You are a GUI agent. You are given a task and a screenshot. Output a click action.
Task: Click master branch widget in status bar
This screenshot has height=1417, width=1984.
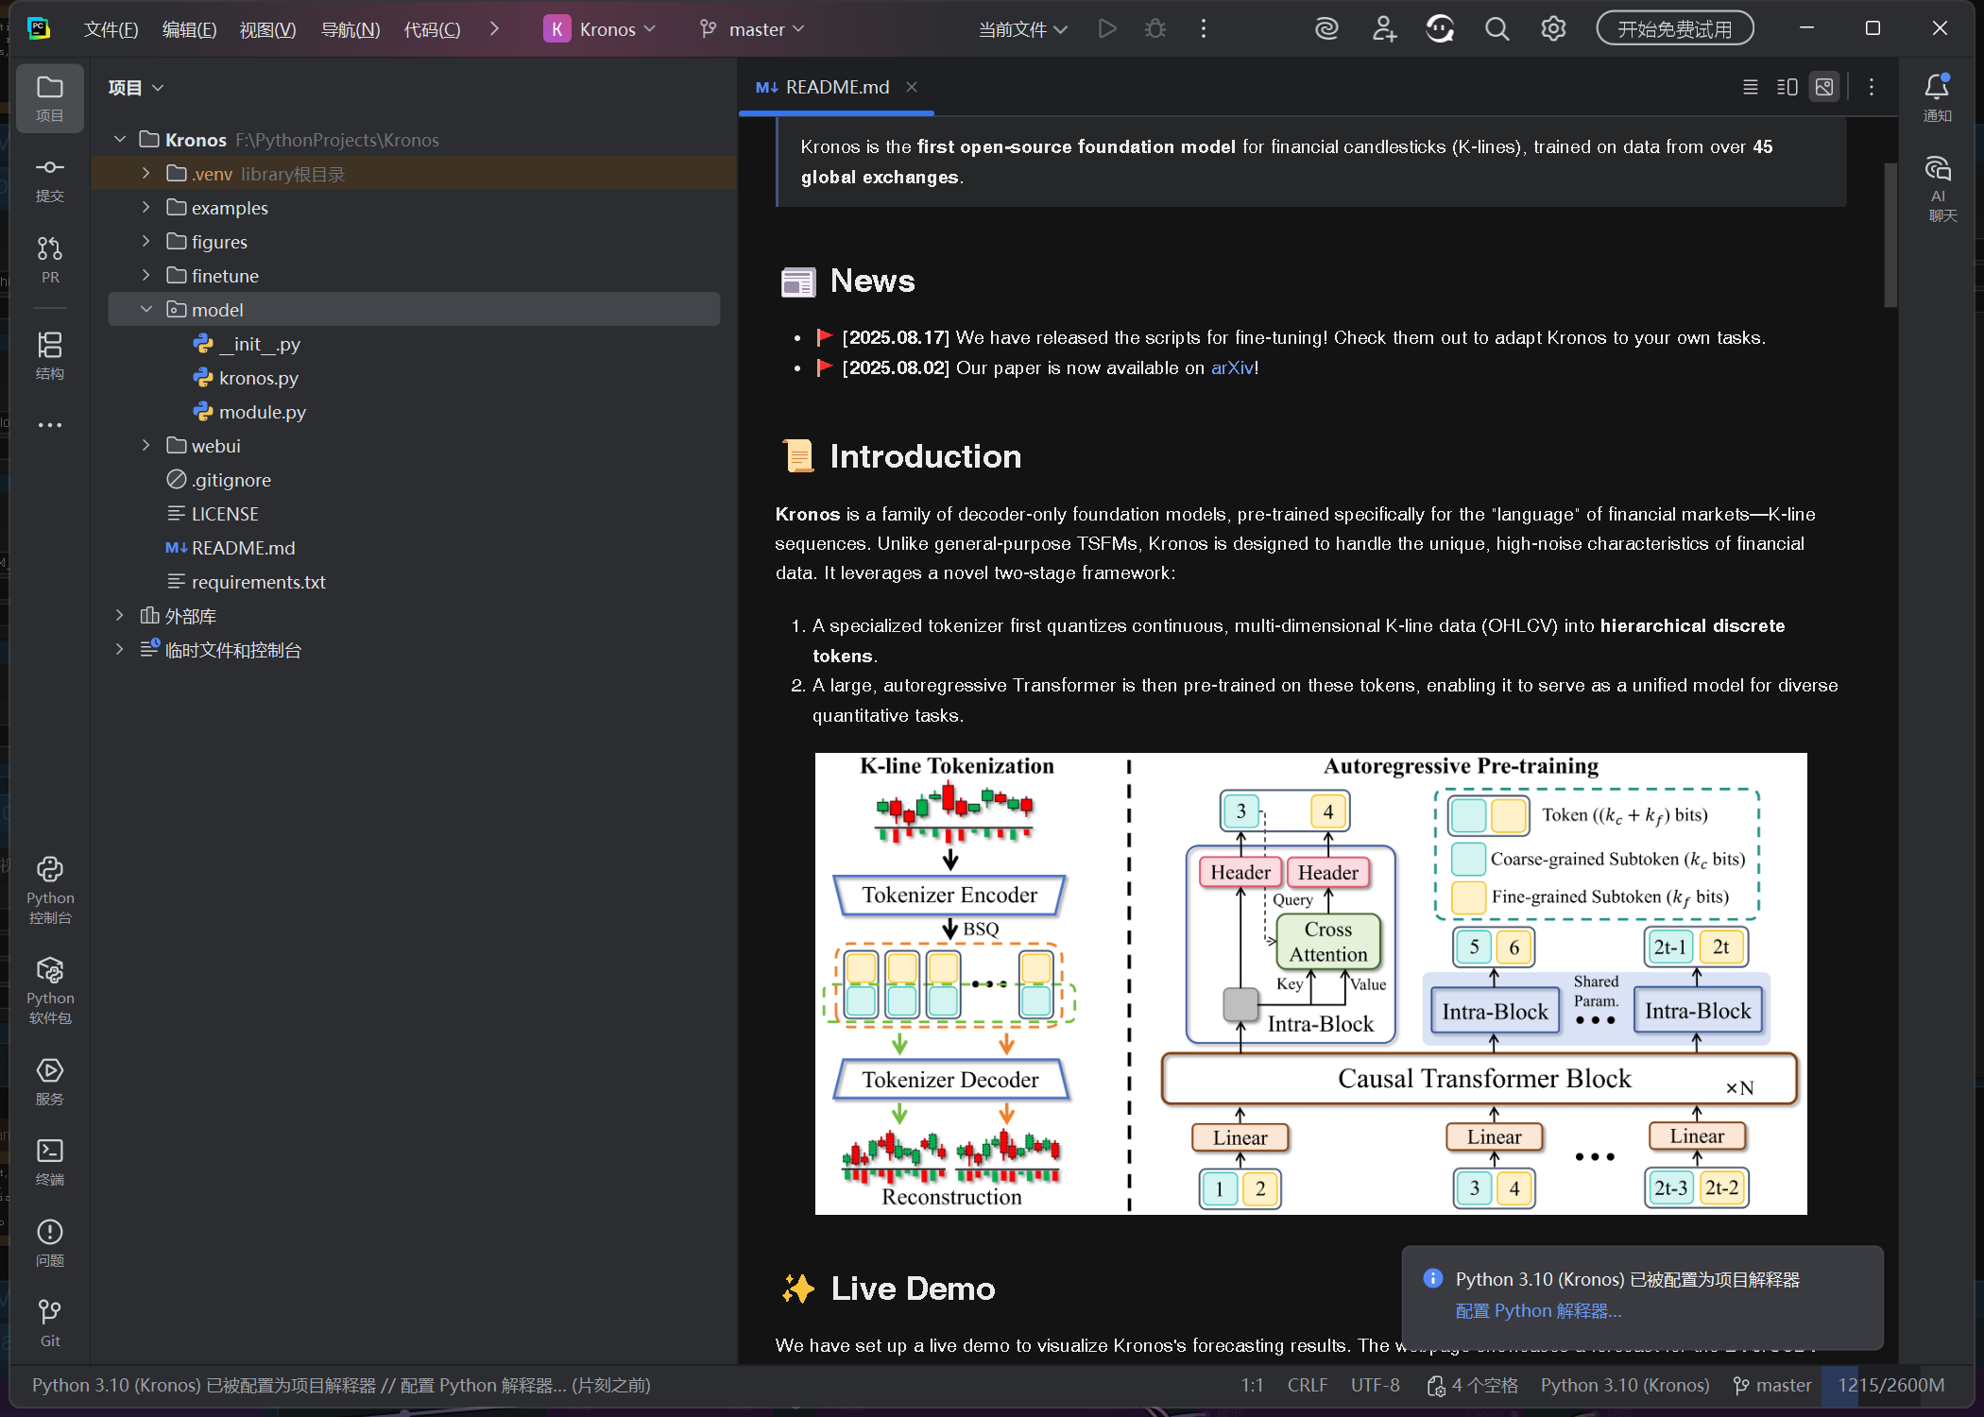click(x=1772, y=1385)
